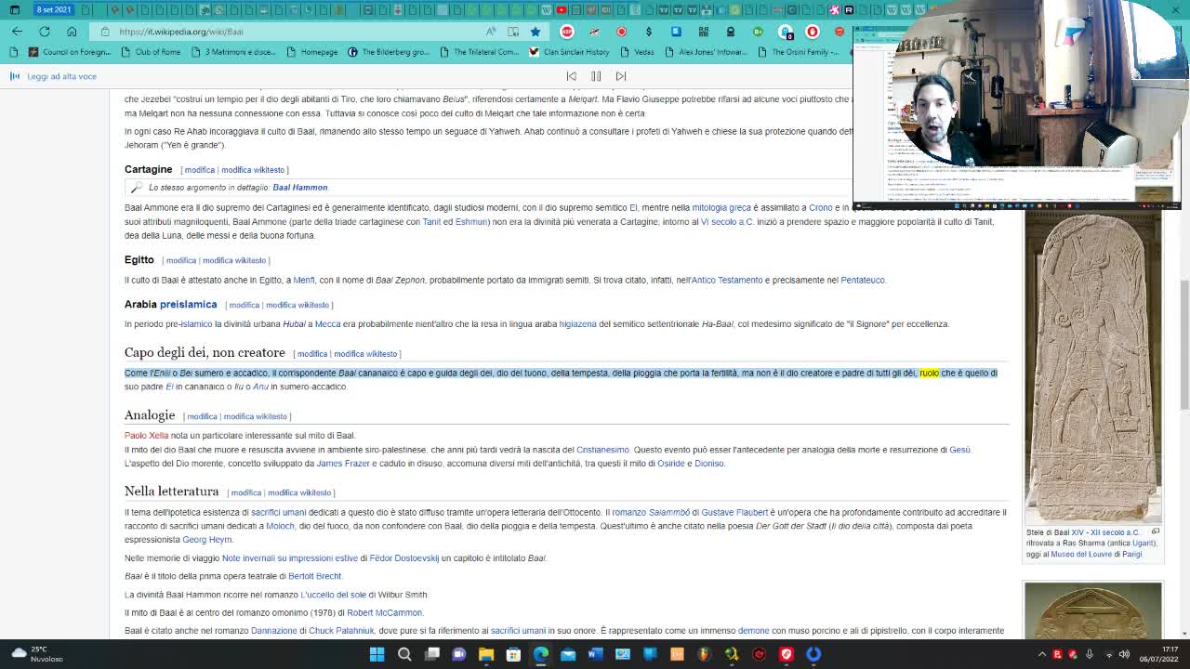
Task: Follow the 'Cristianesimo' link
Action: pos(602,450)
